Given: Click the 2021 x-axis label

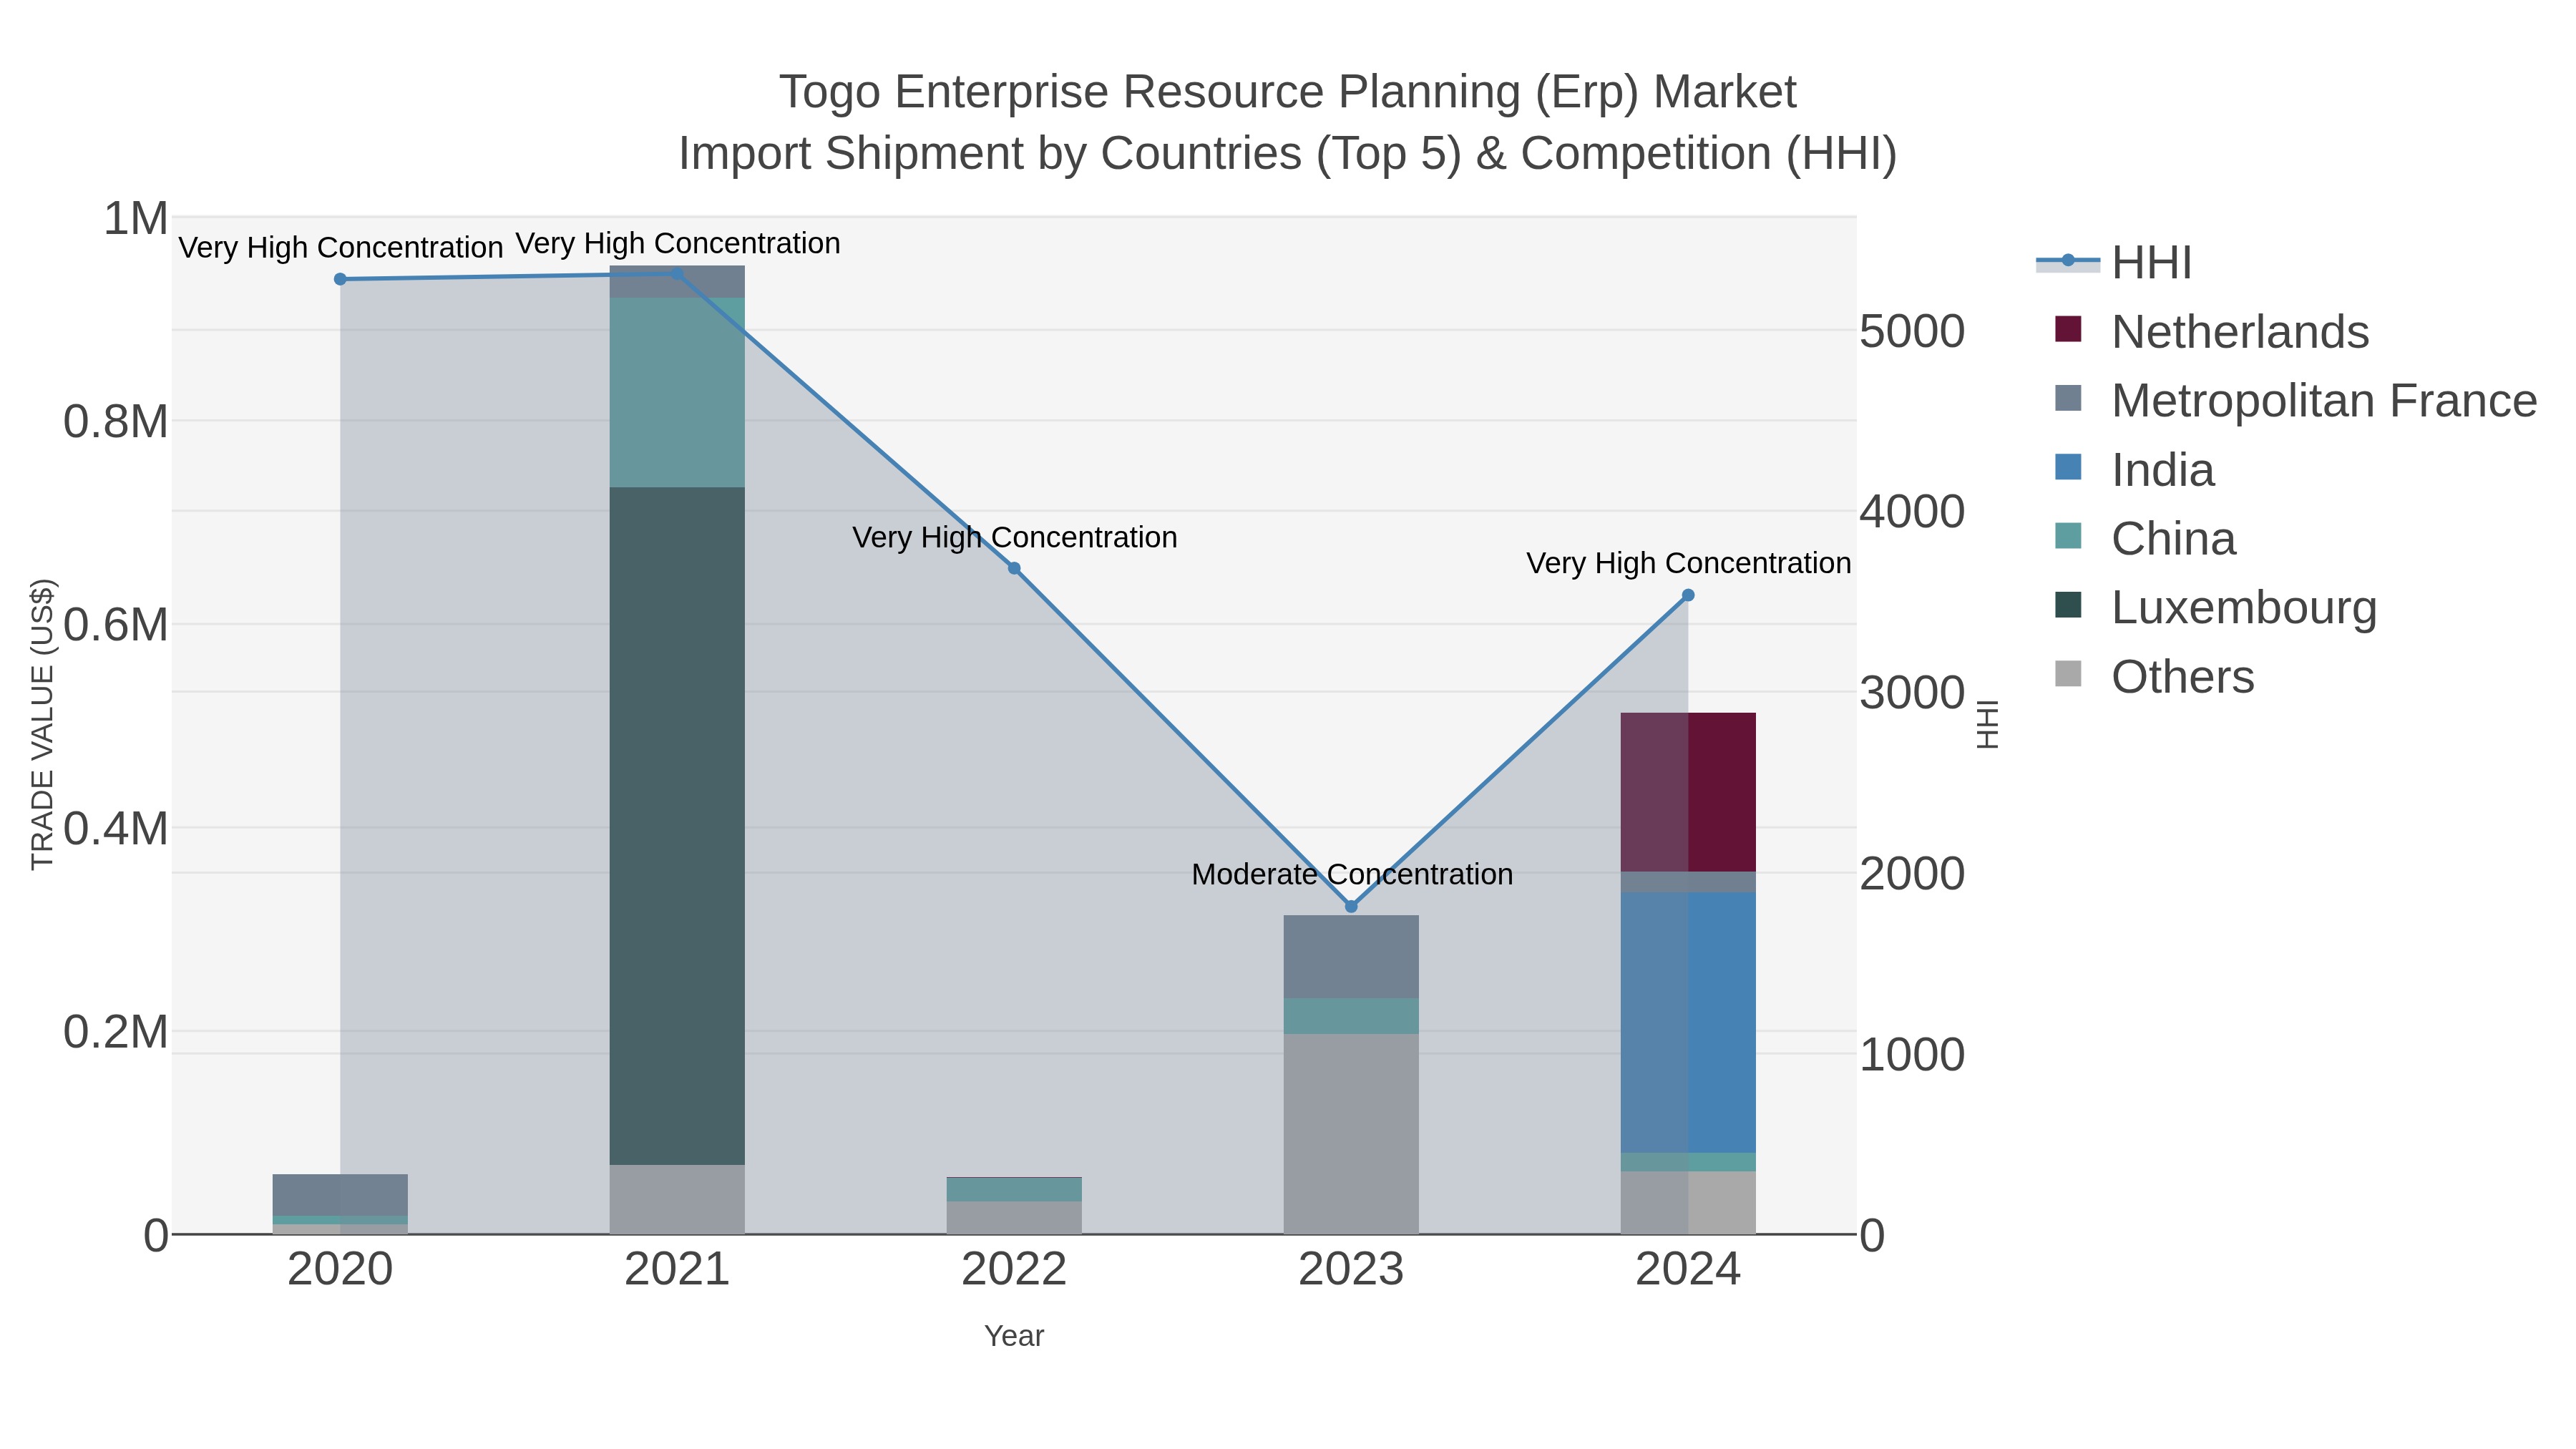Looking at the screenshot, I should [x=677, y=1270].
